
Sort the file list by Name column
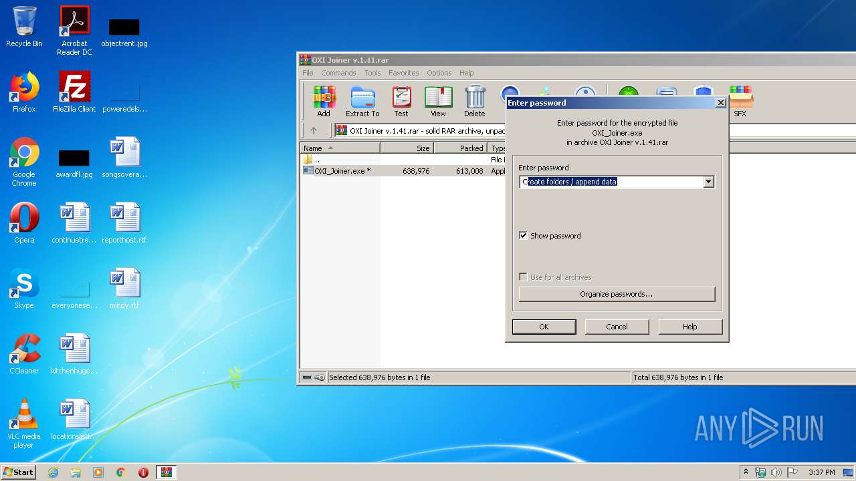click(340, 148)
